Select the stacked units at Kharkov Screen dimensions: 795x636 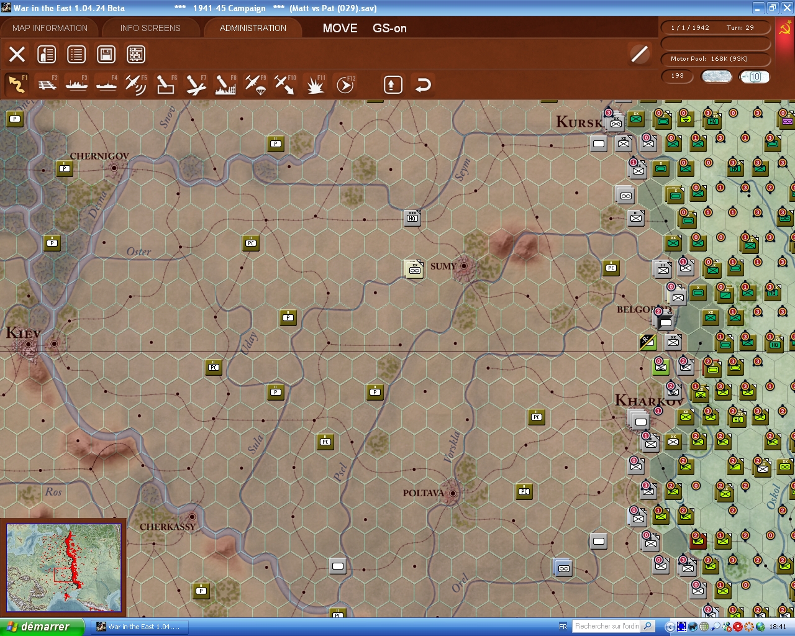[639, 420]
